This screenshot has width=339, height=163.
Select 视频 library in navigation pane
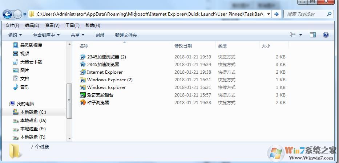[25, 53]
